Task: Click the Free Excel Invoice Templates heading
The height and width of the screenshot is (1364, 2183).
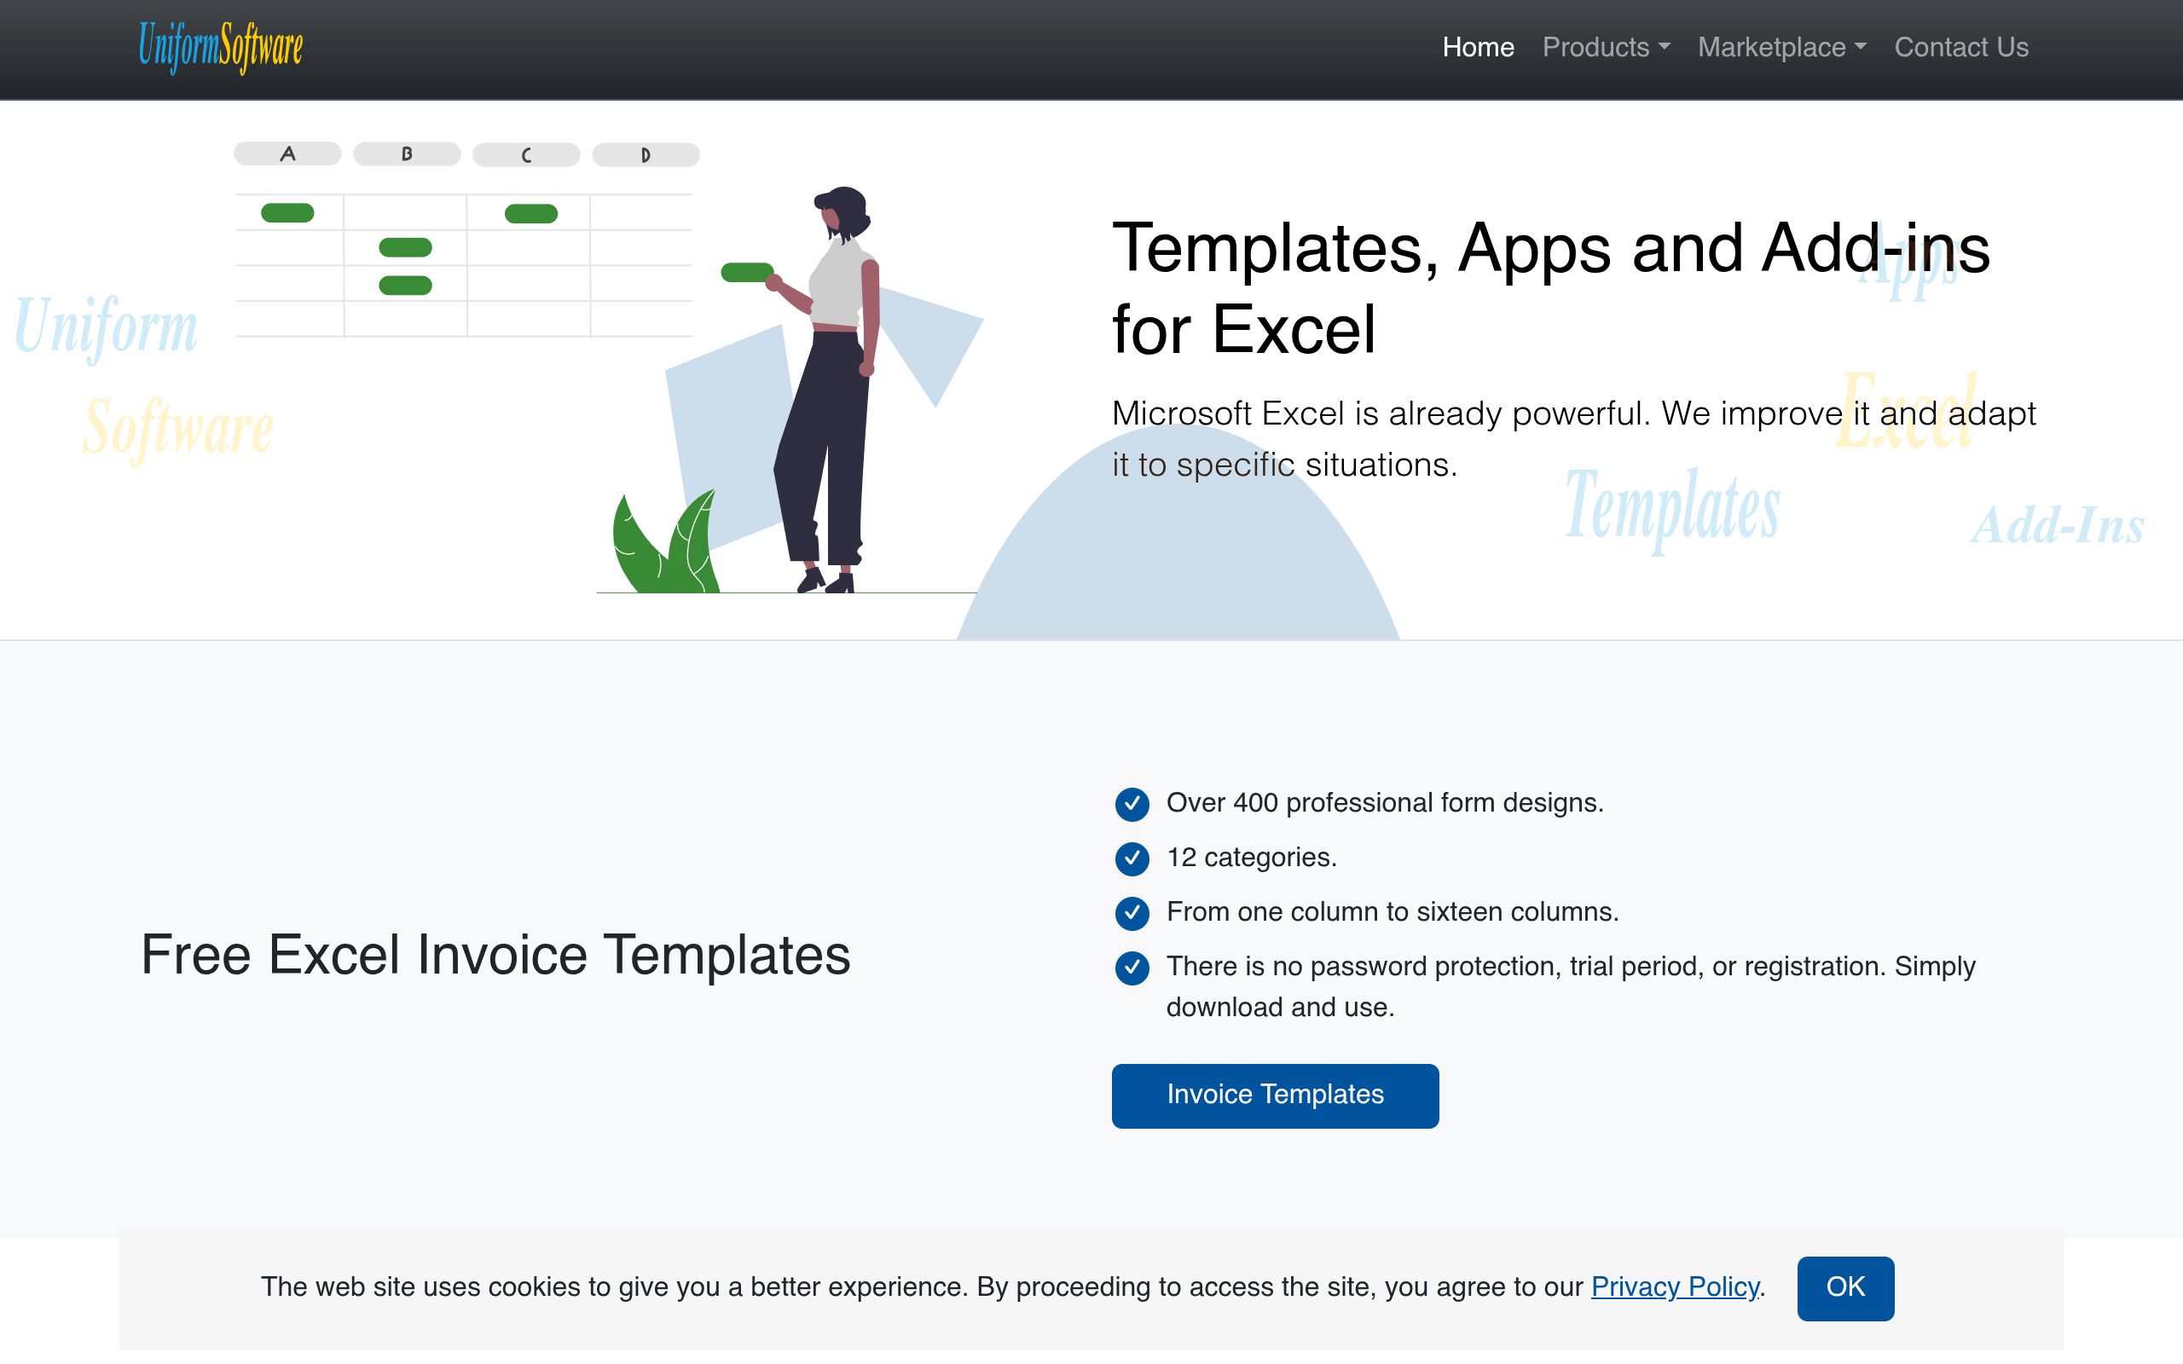Action: tap(495, 956)
